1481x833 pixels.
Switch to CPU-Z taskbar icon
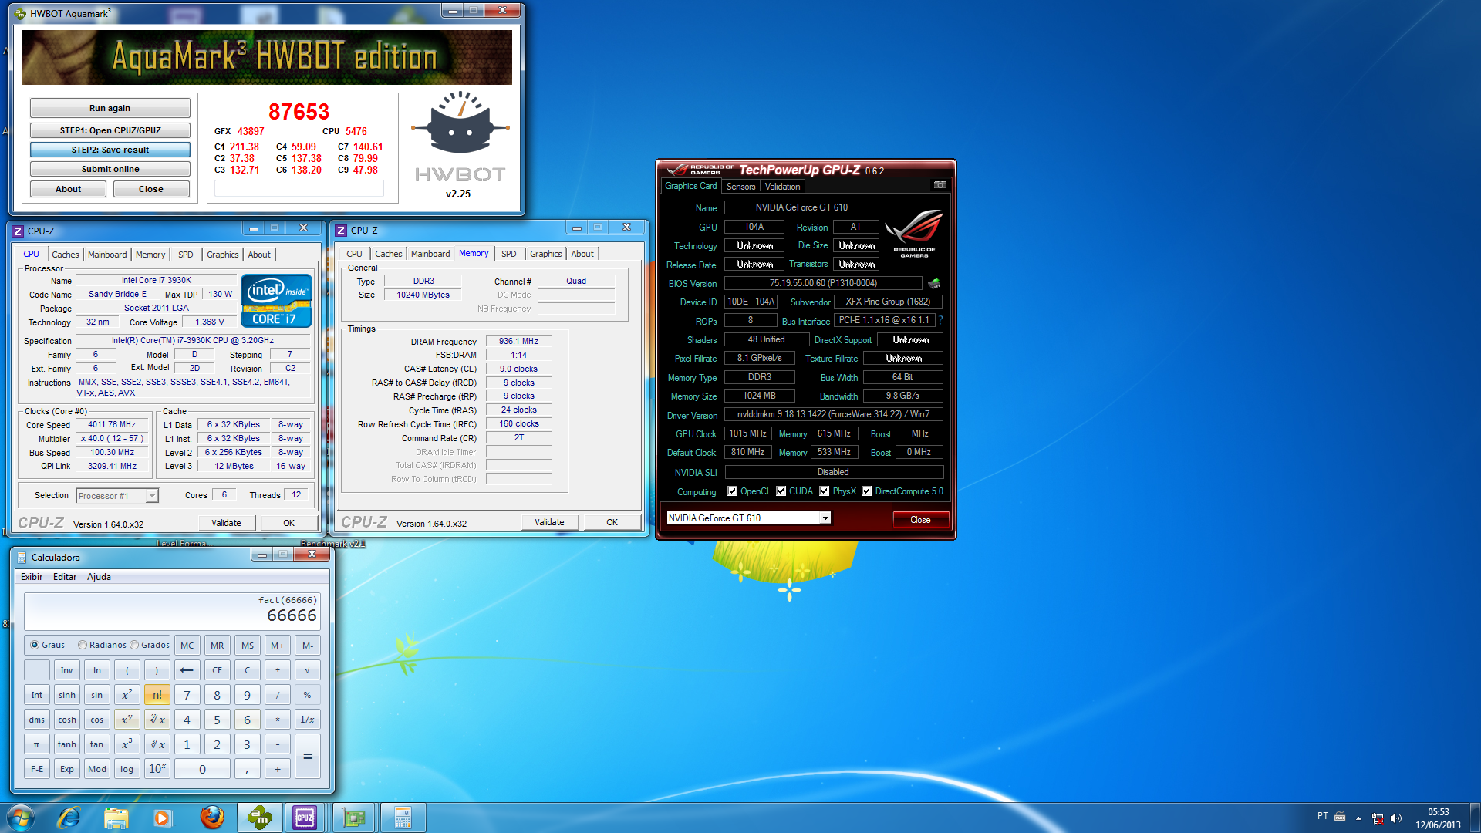point(305,818)
